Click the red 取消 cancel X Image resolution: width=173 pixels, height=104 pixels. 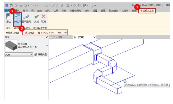pyautogui.click(x=44, y=18)
